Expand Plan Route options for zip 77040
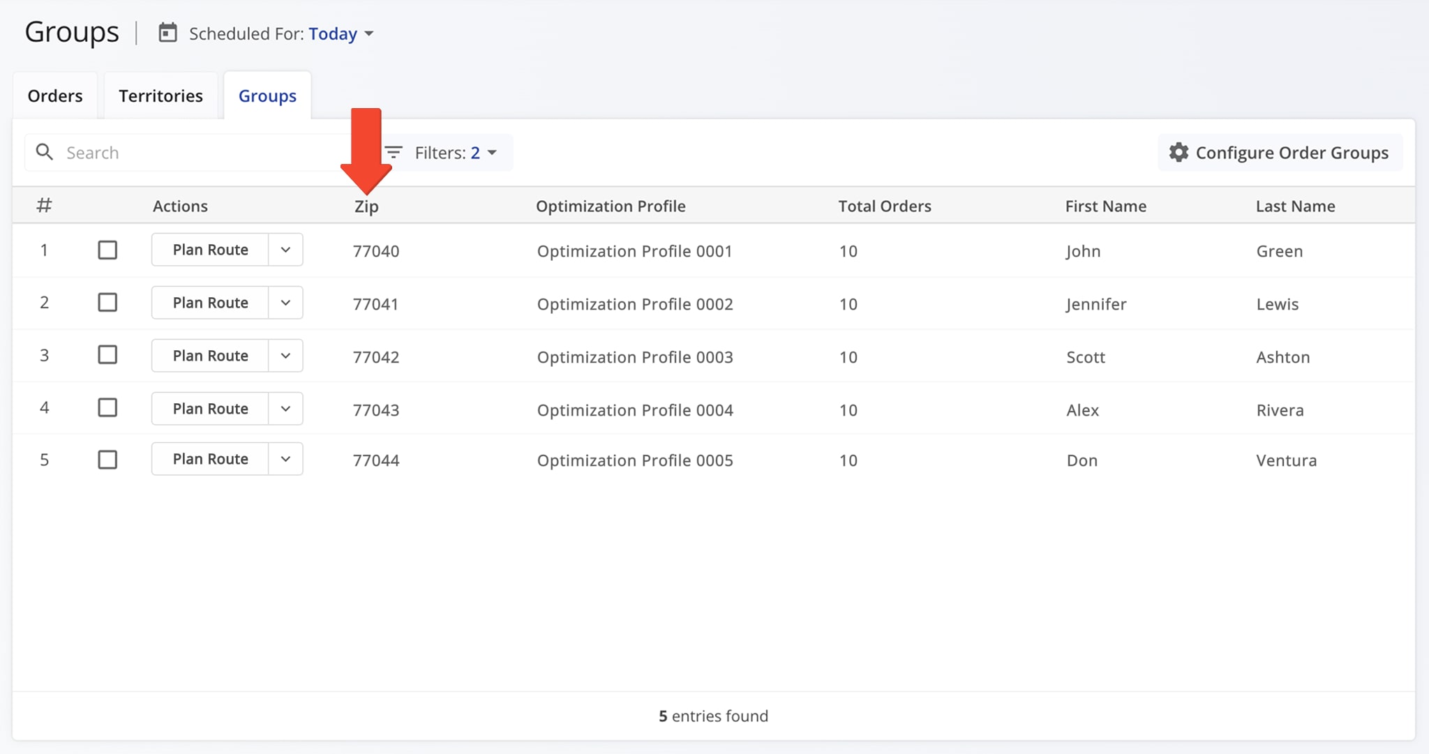Screen dimensions: 1429x754 pyautogui.click(x=285, y=250)
